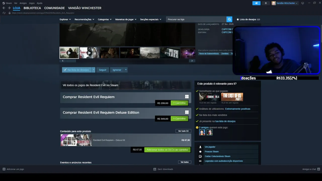Open the Resident Evil 4 similar game image
Viewport: 322px width, 181px height.
[x=209, y=97]
